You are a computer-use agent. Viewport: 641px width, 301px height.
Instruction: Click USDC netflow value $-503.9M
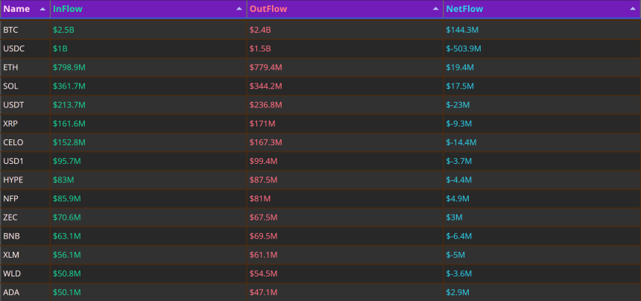[x=464, y=48]
